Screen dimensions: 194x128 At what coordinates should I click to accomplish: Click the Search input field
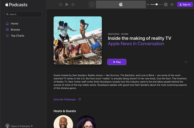point(23,14)
